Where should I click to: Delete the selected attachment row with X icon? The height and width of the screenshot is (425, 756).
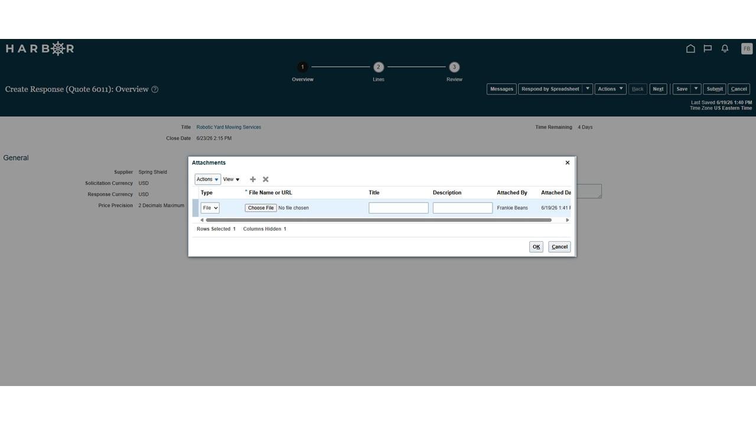(x=266, y=179)
